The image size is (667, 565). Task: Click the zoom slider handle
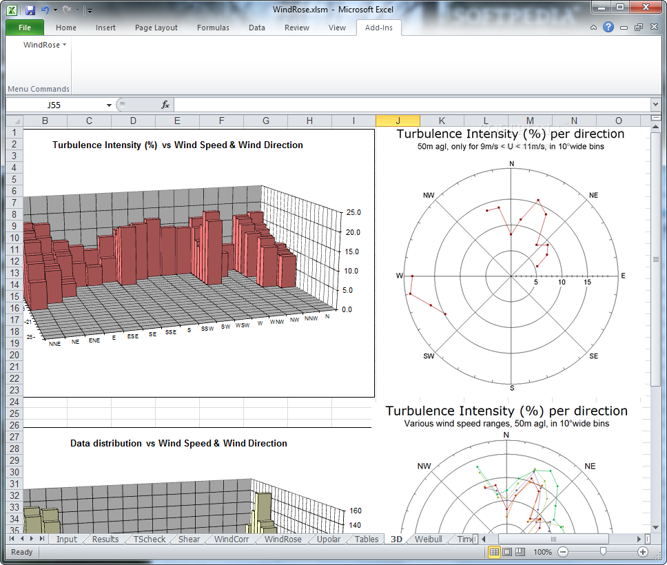[x=603, y=552]
